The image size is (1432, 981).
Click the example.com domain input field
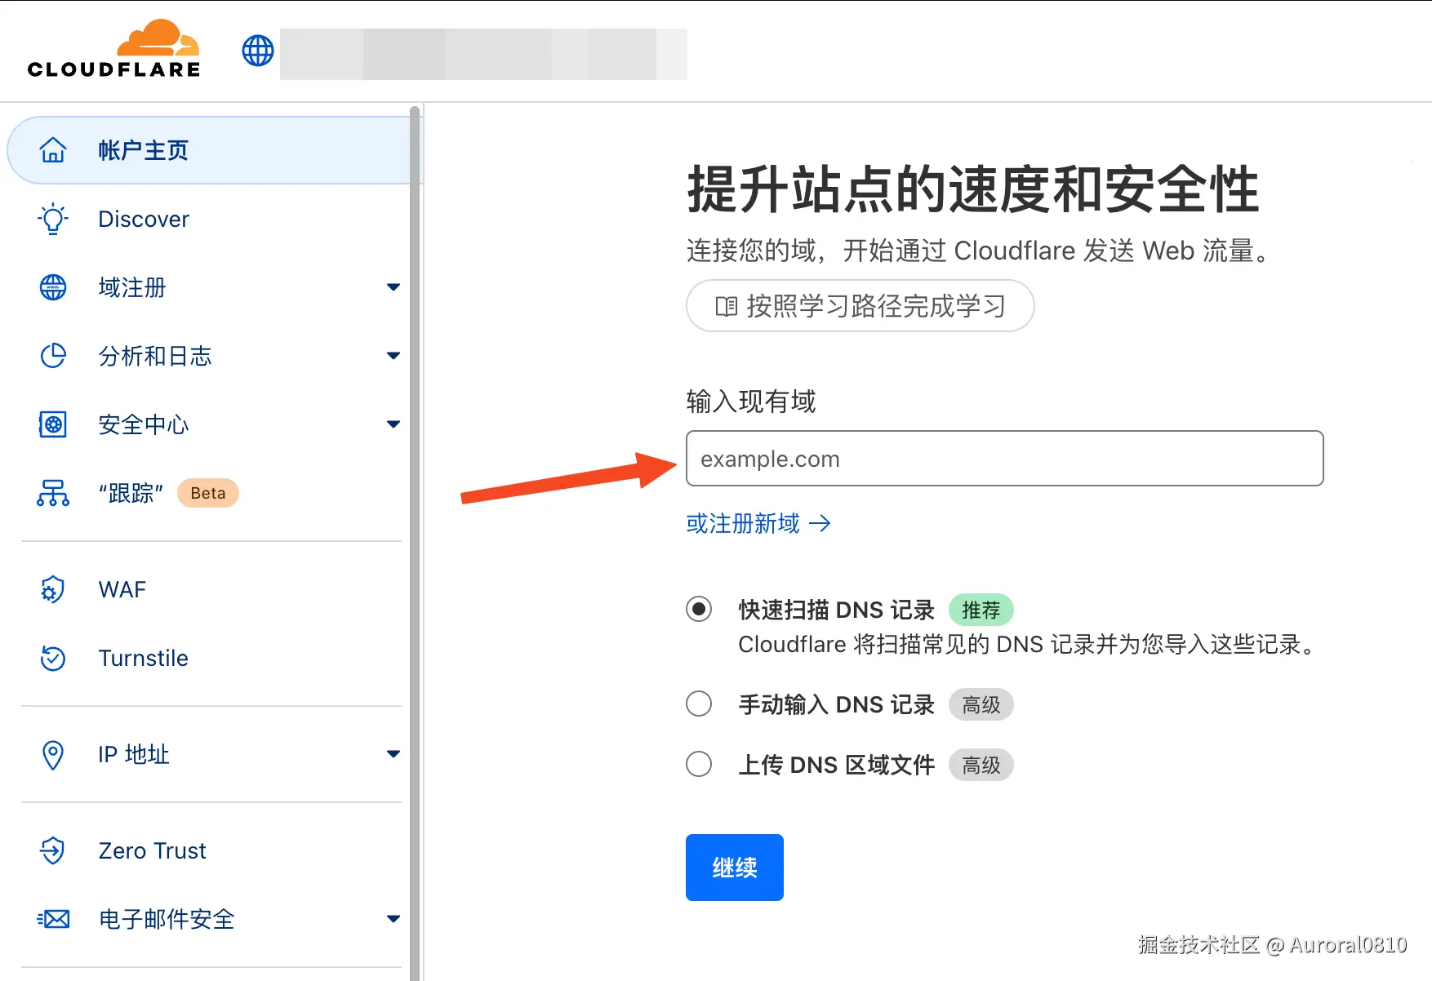(1004, 458)
